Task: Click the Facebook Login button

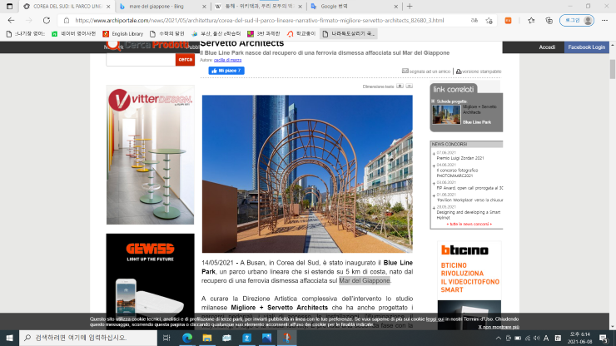Action: coord(585,47)
